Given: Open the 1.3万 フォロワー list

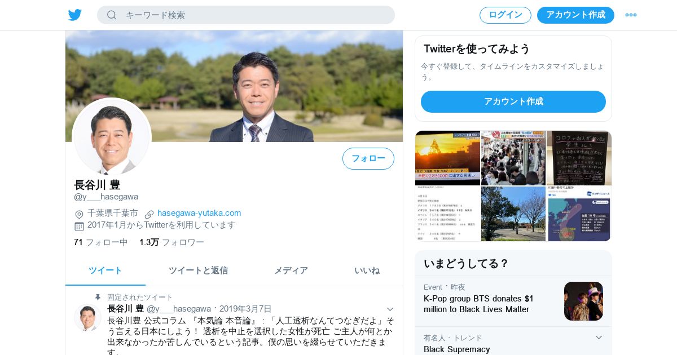Looking at the screenshot, I should (x=172, y=242).
